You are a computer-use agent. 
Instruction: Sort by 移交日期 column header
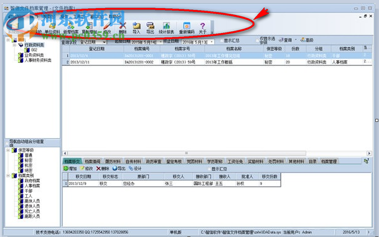(x=83, y=177)
